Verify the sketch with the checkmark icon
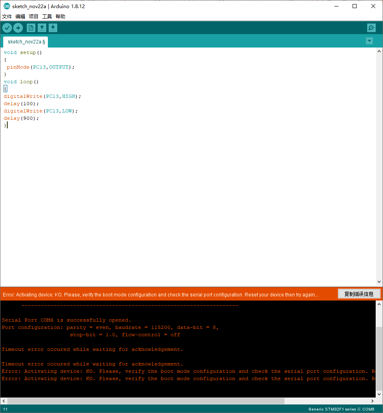Screen dimensions: 383x413 (7, 28)
